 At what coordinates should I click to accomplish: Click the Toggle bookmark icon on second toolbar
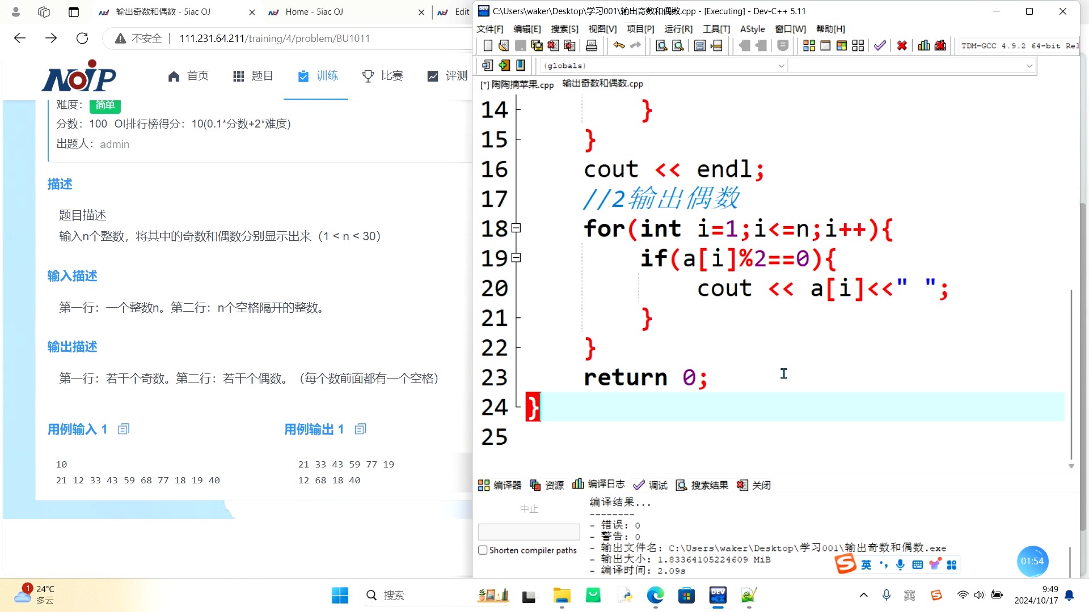pyautogui.click(x=521, y=65)
